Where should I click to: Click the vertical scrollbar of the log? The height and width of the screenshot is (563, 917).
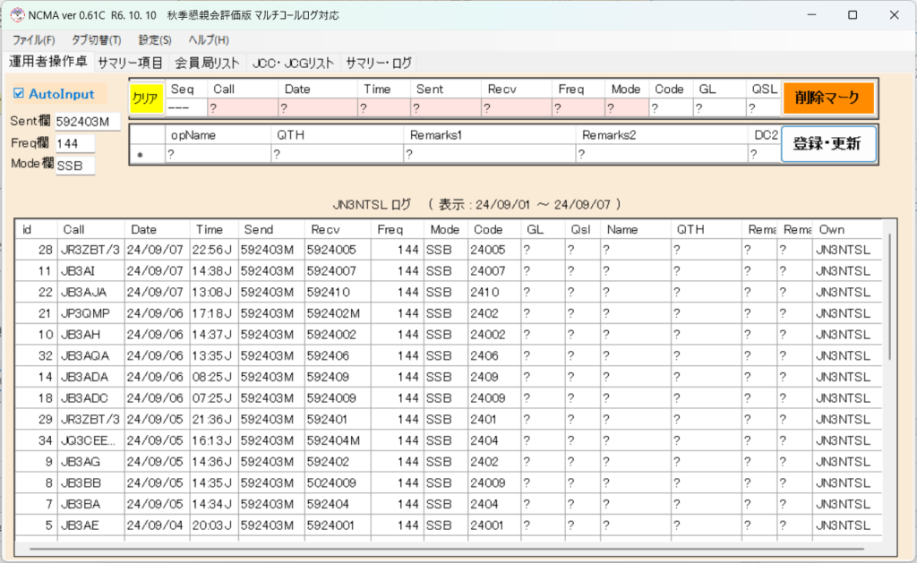tap(889, 295)
